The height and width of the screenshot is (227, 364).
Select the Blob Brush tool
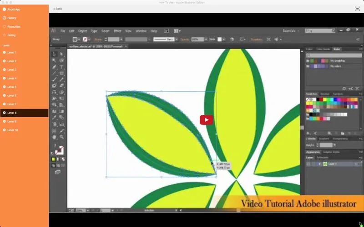pos(54,86)
